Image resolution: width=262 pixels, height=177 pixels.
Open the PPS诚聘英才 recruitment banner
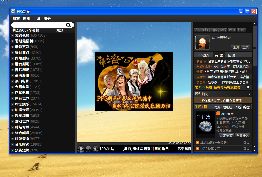[x=223, y=100]
